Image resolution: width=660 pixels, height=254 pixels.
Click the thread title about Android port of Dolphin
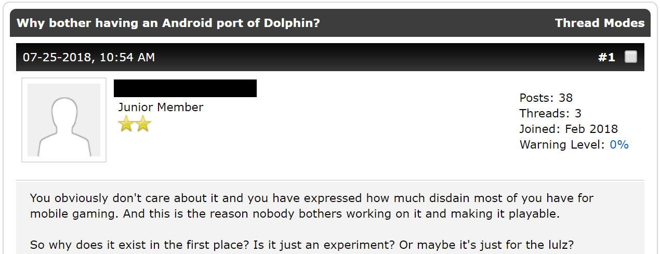pos(168,23)
